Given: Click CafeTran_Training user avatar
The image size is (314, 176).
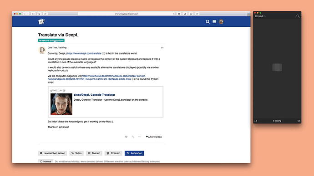Looking at the screenshot, I should [42, 50].
